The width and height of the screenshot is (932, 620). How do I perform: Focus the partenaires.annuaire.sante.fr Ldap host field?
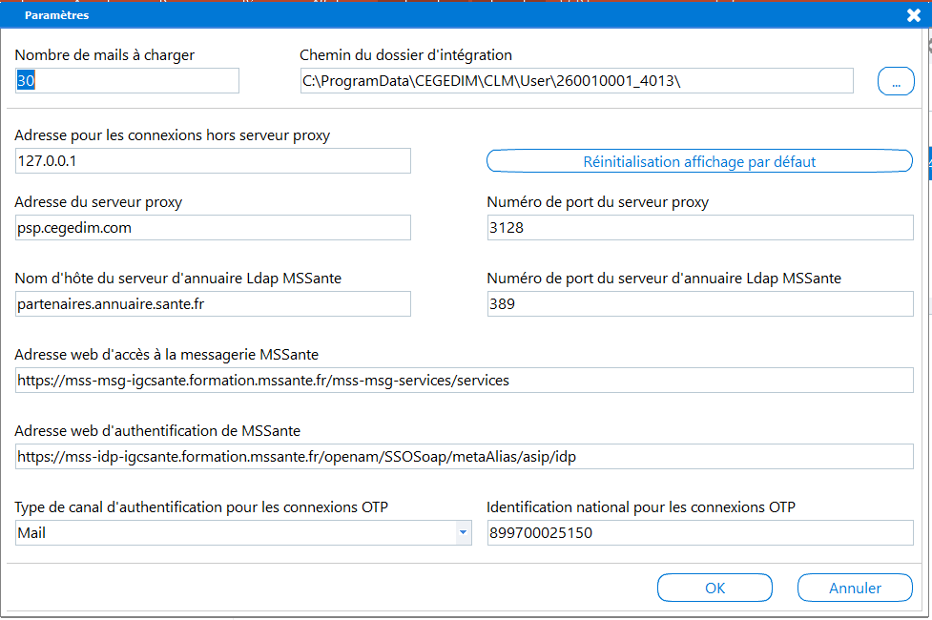[x=213, y=303]
